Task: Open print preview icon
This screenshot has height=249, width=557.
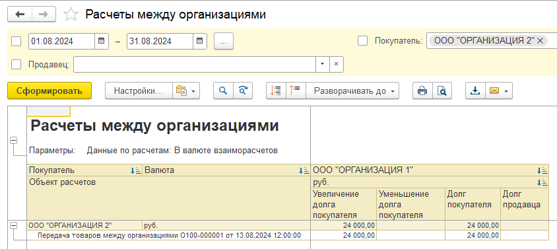Action: pos(442,90)
